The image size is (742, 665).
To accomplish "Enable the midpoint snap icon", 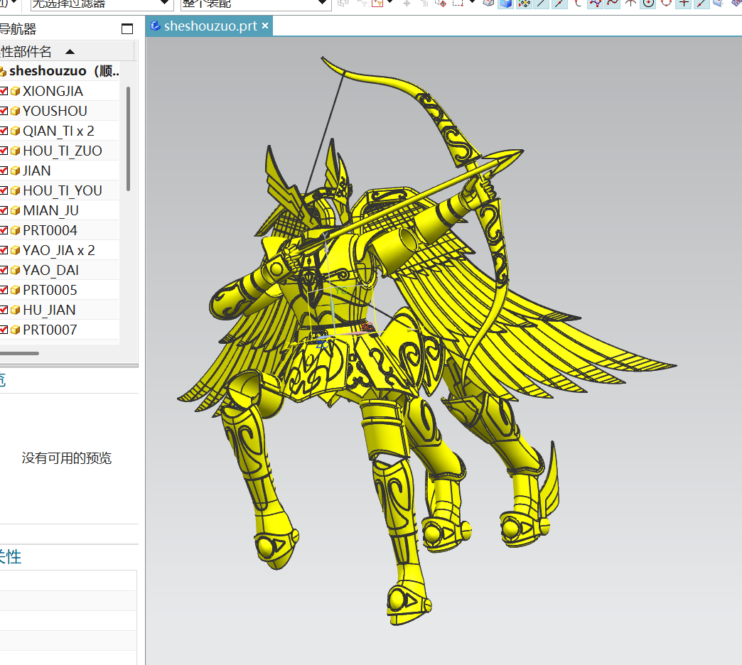I will tap(559, 3).
